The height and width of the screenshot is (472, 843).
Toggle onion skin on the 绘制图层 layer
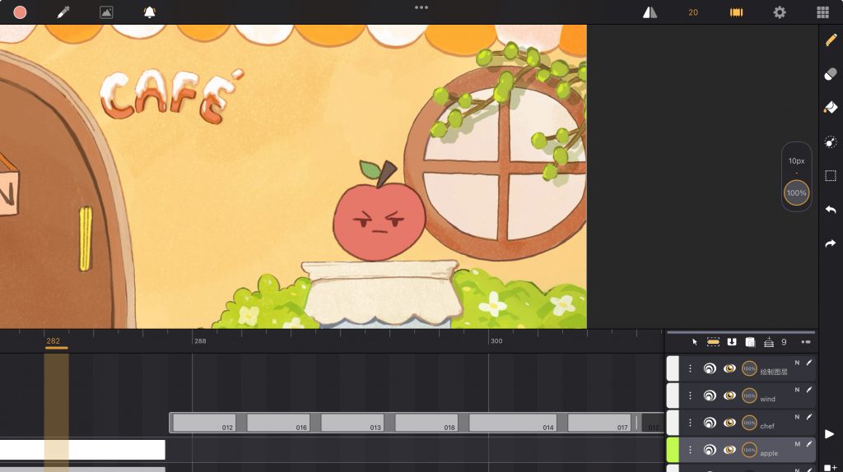pos(710,368)
